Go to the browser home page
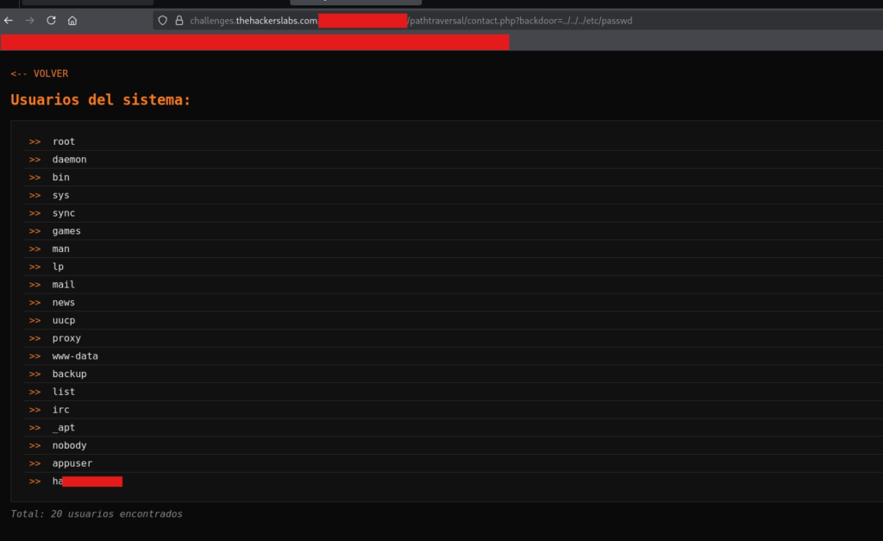The image size is (883, 541). 72,20
